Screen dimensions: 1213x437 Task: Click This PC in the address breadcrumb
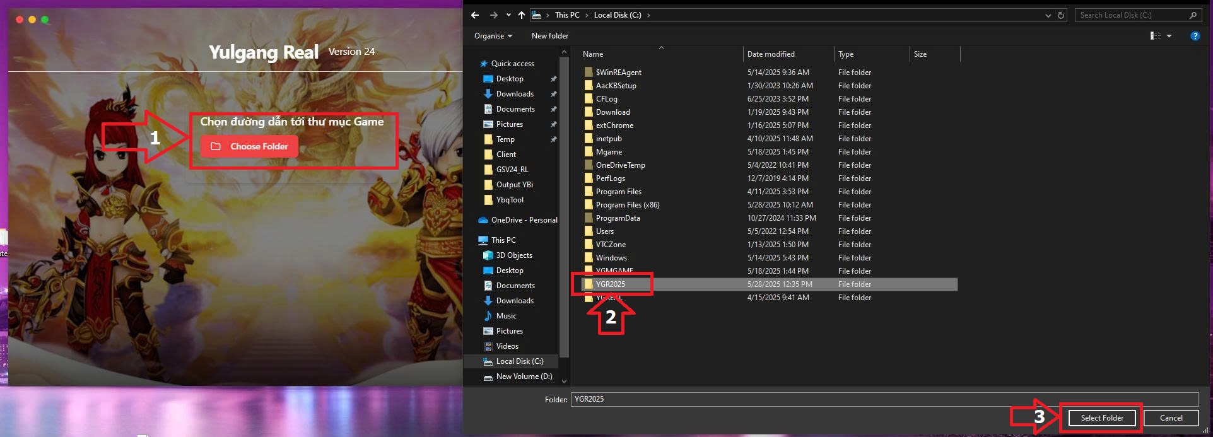[x=567, y=15]
